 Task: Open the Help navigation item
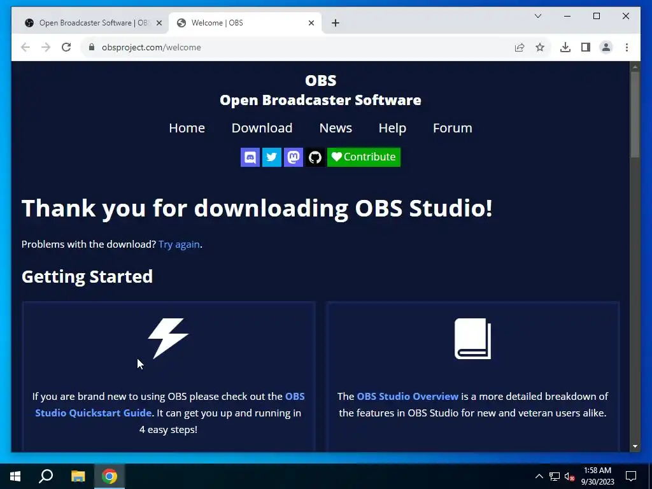(392, 128)
